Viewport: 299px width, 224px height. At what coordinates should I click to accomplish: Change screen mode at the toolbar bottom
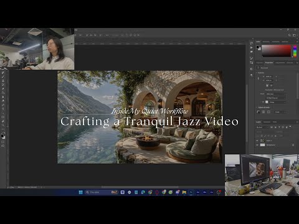pyautogui.click(x=3, y=146)
